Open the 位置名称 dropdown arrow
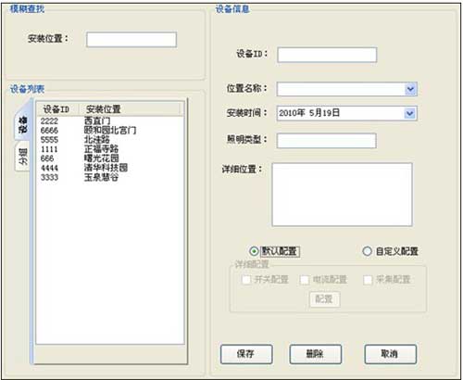463x380 pixels. 410,89
